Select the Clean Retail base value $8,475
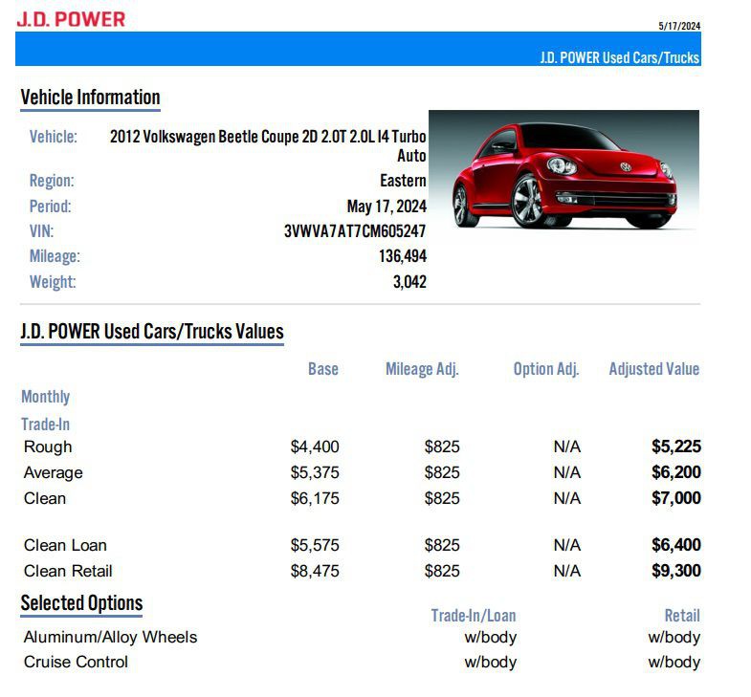The height and width of the screenshot is (697, 751). (x=315, y=571)
